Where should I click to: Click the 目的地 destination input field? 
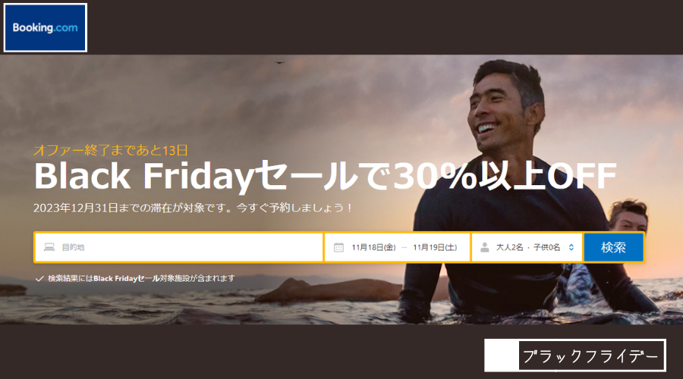coord(178,247)
